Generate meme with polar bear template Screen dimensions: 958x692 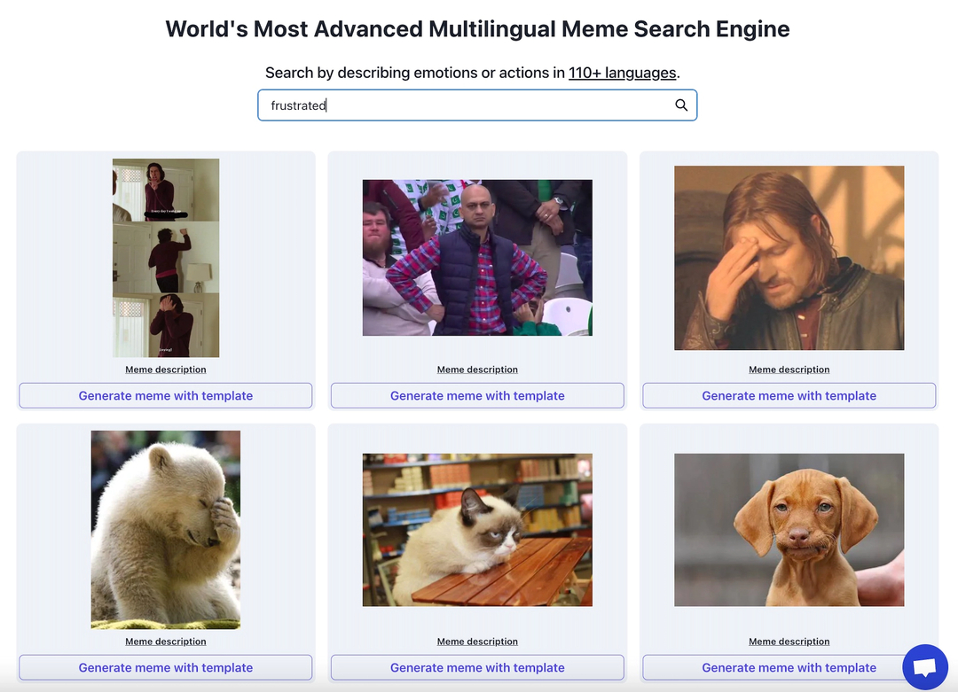pyautogui.click(x=166, y=668)
